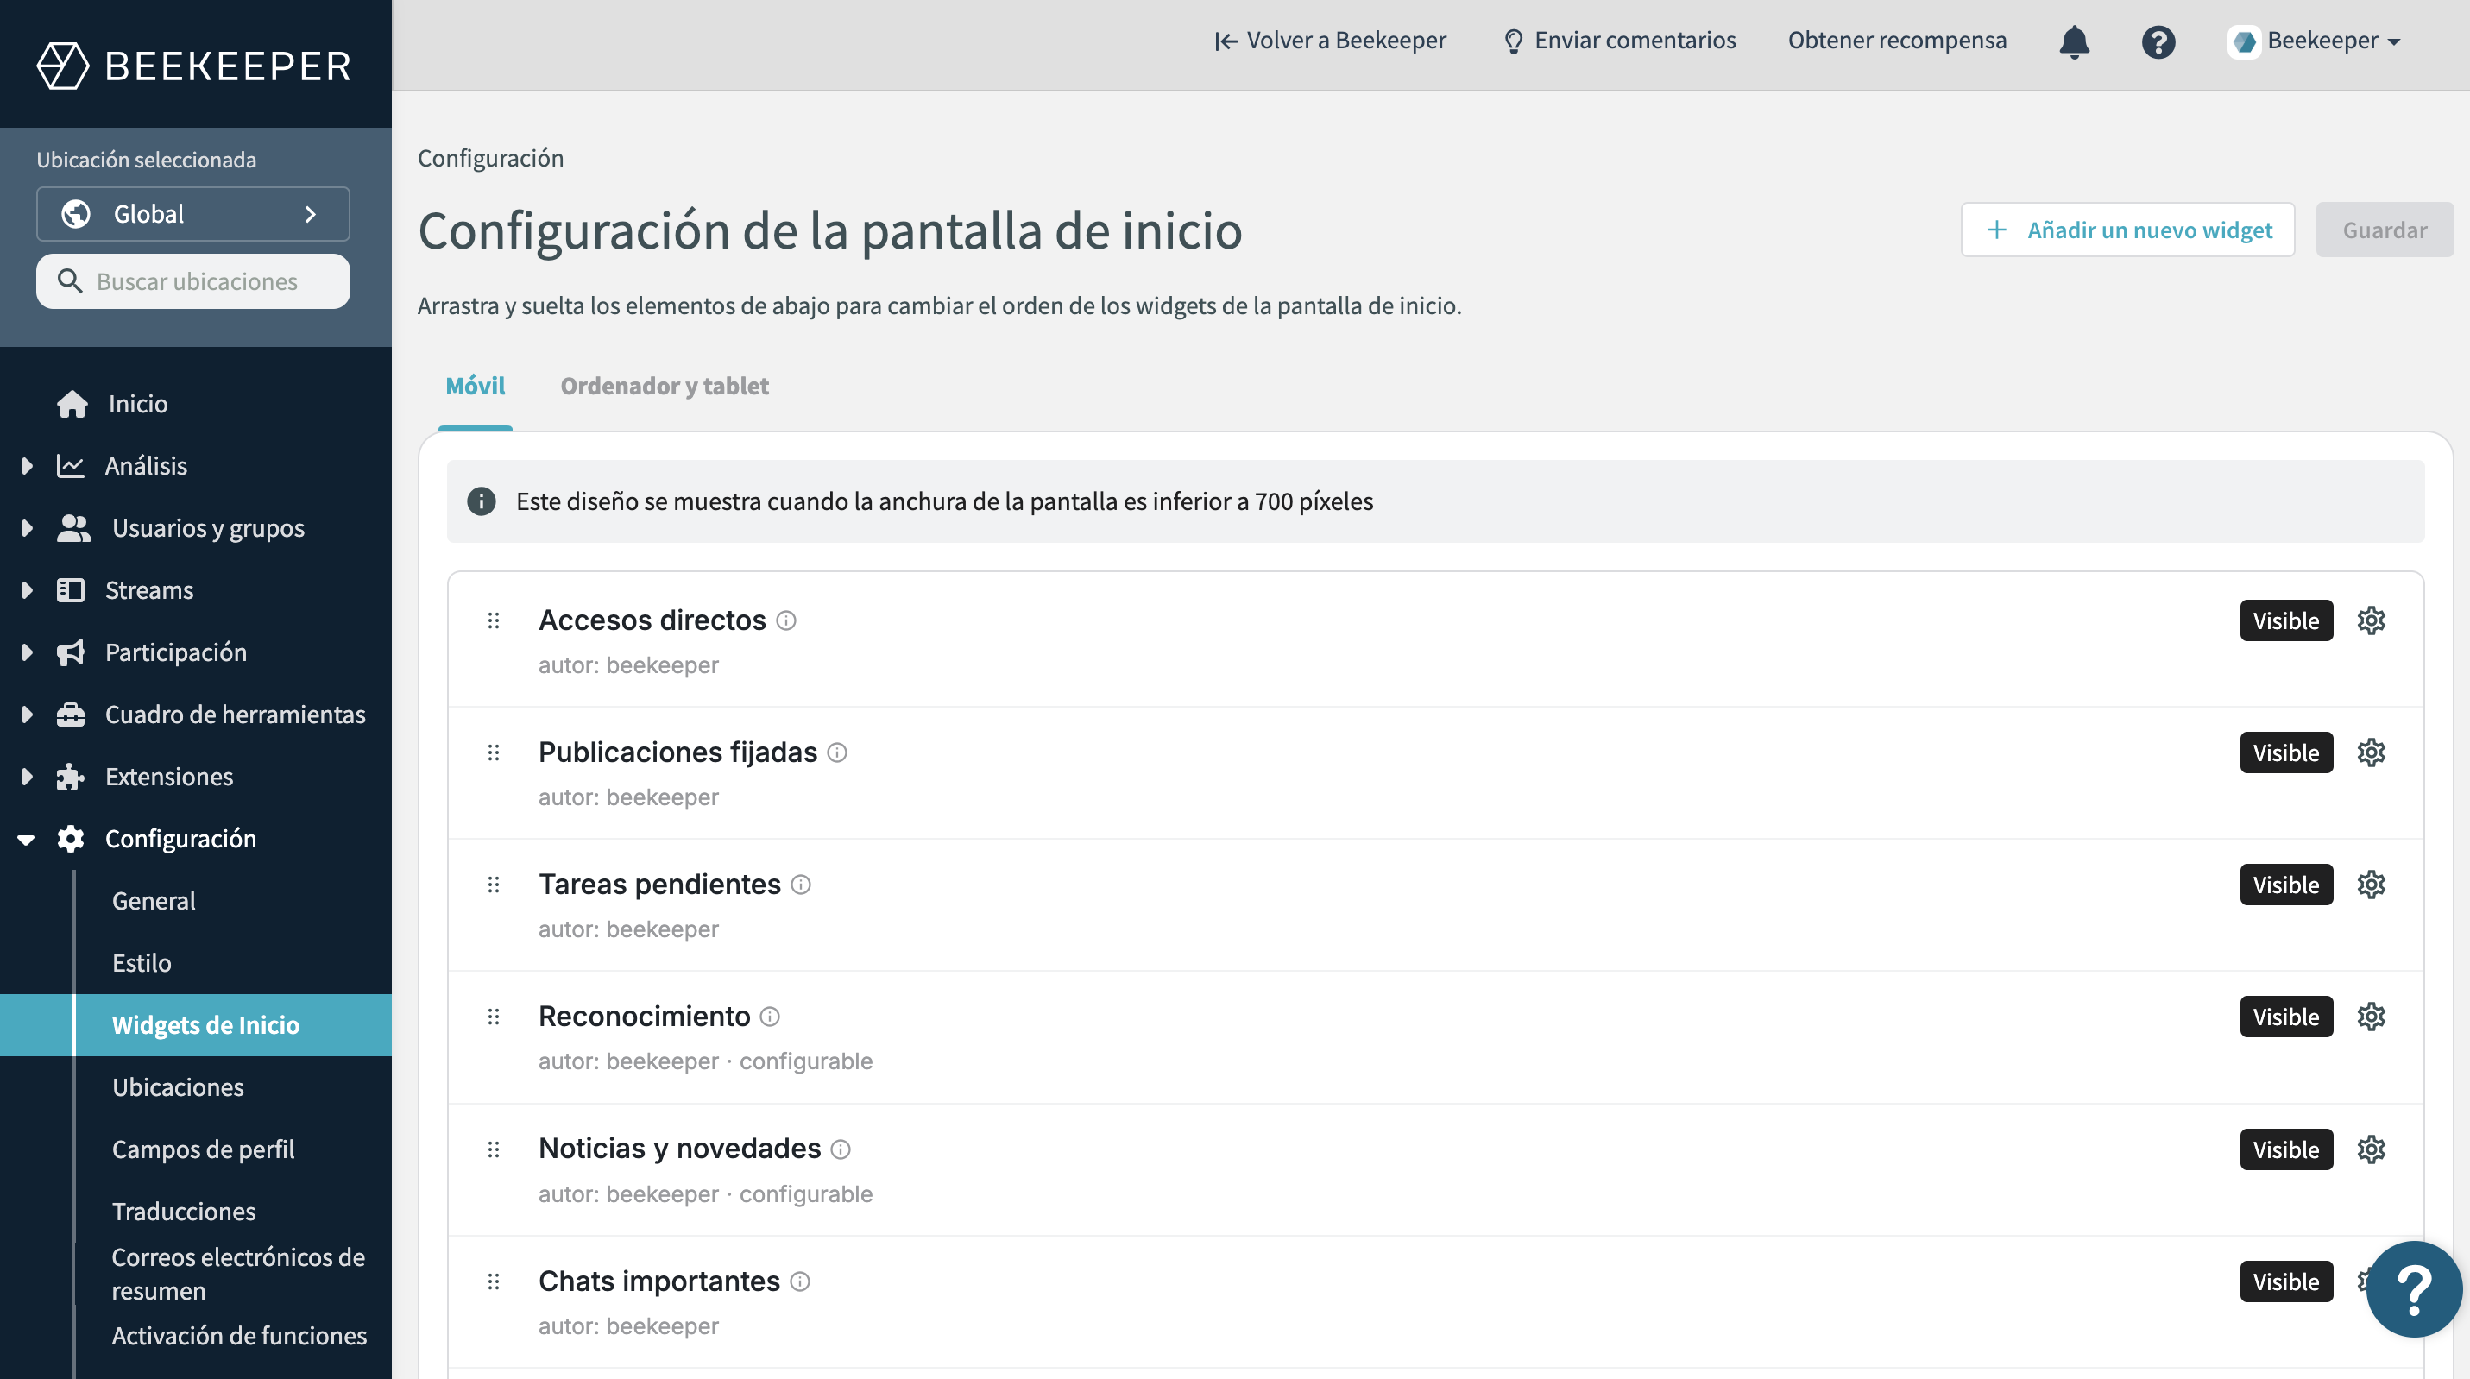Open Traducciones in sidebar
This screenshot has height=1379, width=2470.
pyautogui.click(x=183, y=1212)
